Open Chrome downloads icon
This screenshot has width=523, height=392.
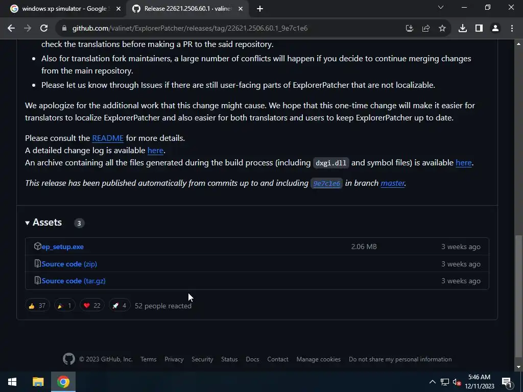463,29
